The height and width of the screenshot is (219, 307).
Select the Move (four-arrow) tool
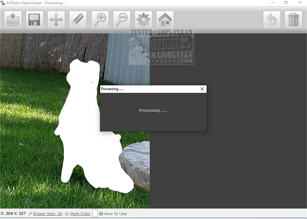[x=56, y=19]
